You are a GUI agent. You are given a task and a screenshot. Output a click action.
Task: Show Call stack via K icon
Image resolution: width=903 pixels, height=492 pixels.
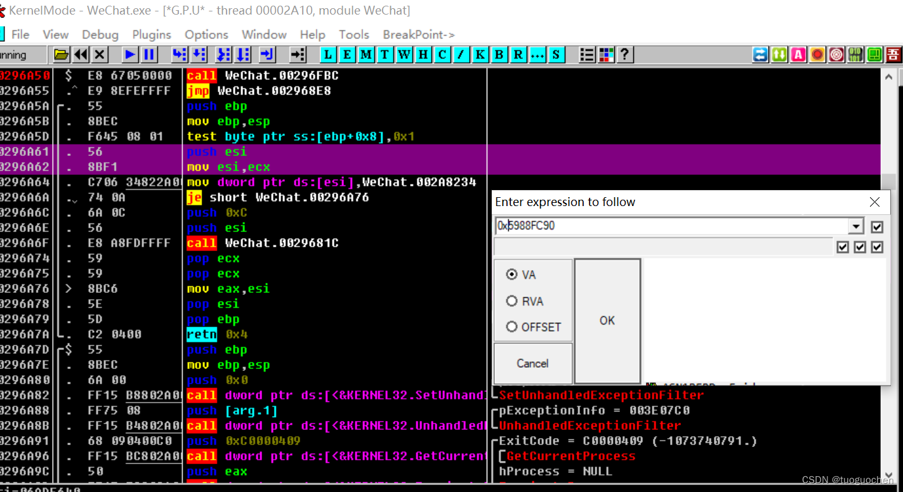point(480,55)
